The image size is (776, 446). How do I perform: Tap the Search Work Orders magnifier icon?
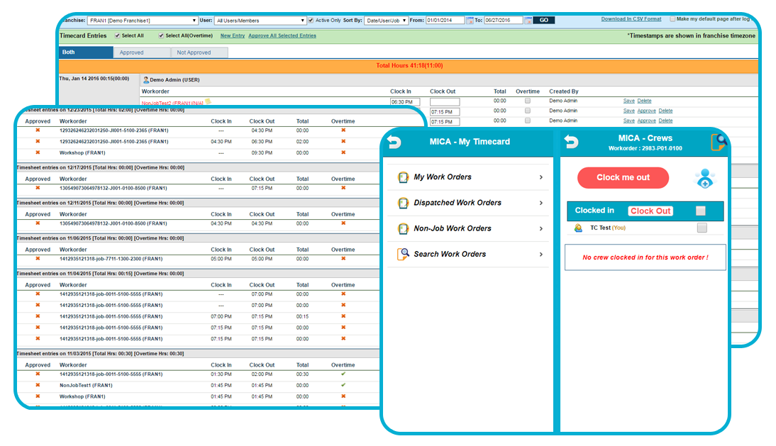pos(403,254)
